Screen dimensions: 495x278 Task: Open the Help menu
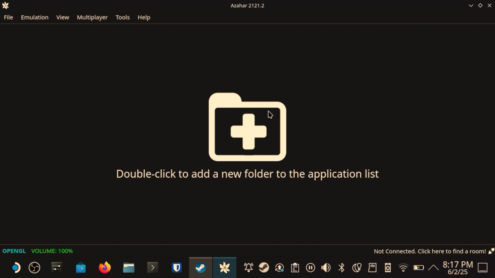pos(144,17)
